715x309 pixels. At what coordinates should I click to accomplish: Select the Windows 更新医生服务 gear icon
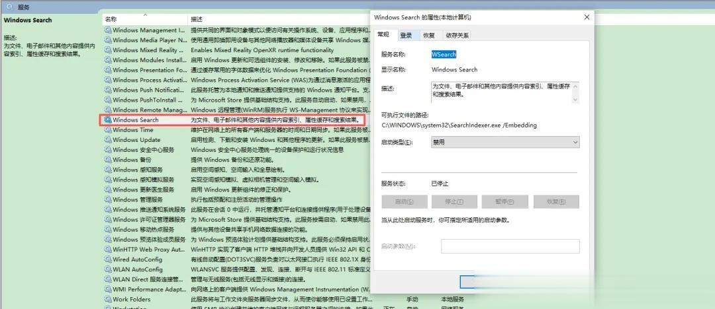click(x=108, y=189)
